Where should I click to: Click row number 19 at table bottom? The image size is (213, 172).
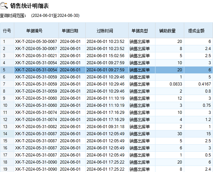5,169
